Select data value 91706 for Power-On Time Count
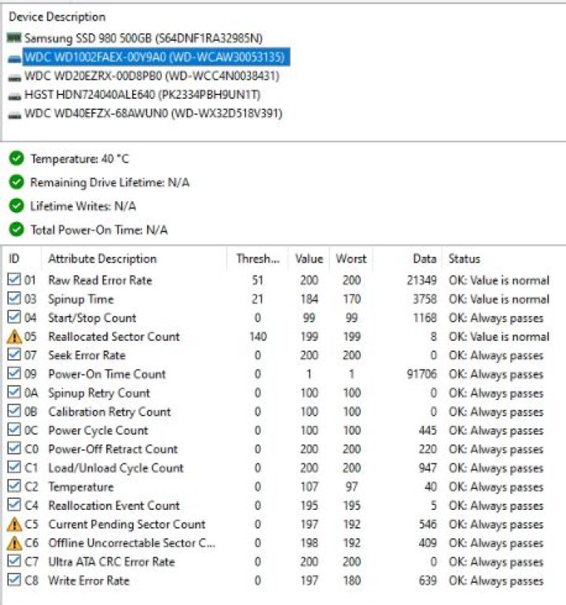Image resolution: width=566 pixels, height=605 pixels. (x=421, y=374)
